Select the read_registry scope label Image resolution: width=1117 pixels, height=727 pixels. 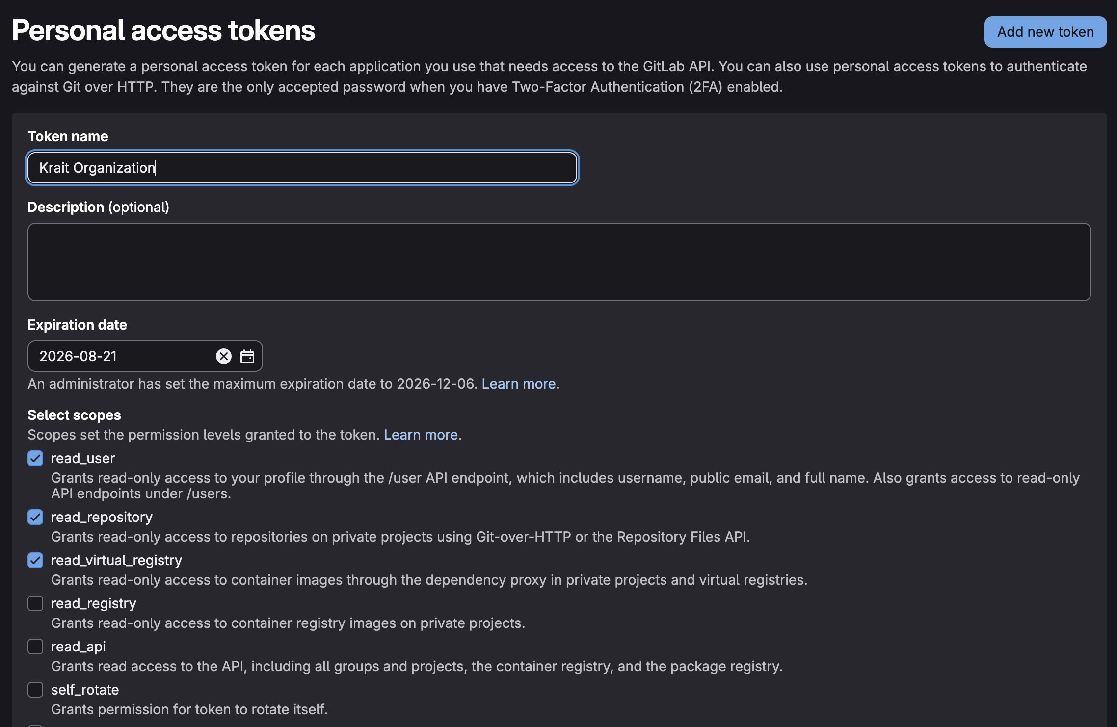click(x=93, y=603)
